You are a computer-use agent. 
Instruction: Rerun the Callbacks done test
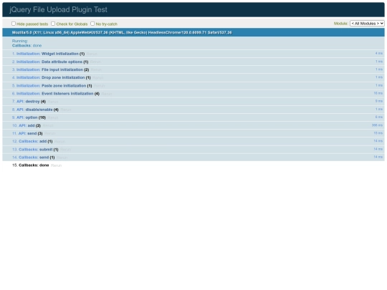coord(56,165)
